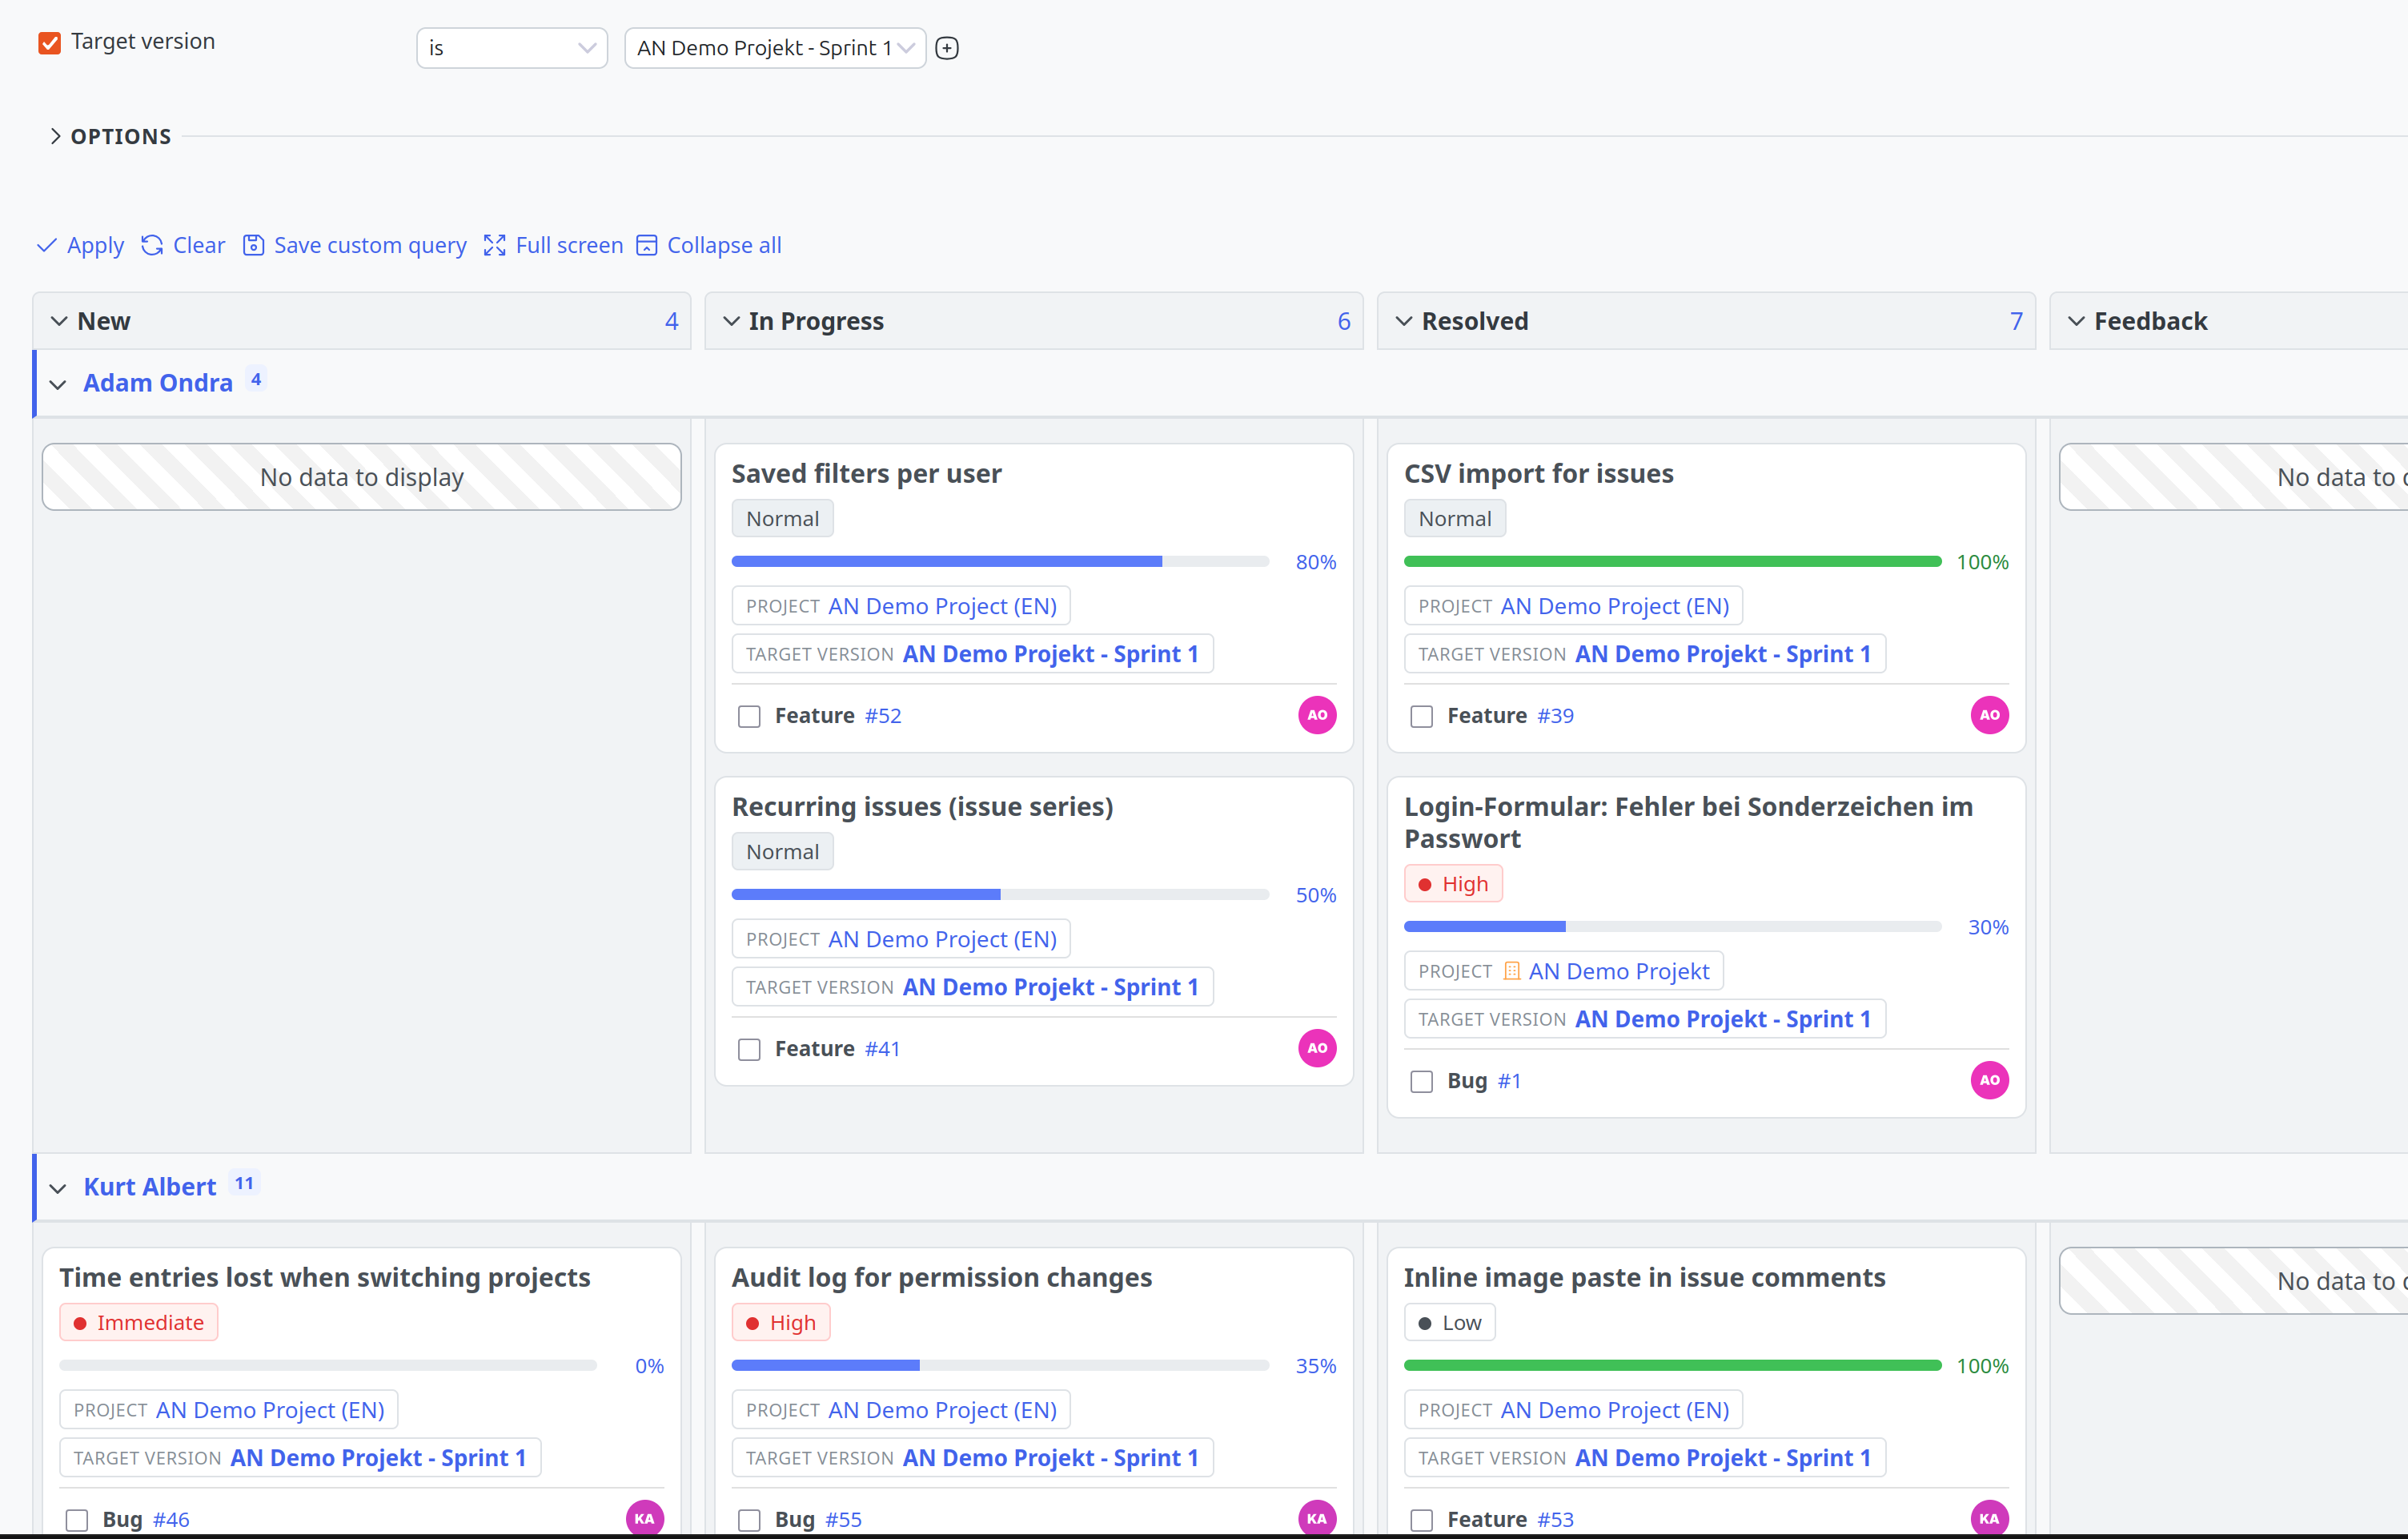Open AO avatar on Feature #52 card

(x=1317, y=715)
